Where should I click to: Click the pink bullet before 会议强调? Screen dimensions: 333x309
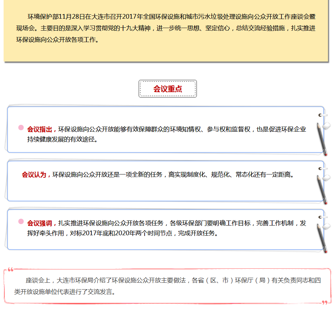tap(21, 222)
